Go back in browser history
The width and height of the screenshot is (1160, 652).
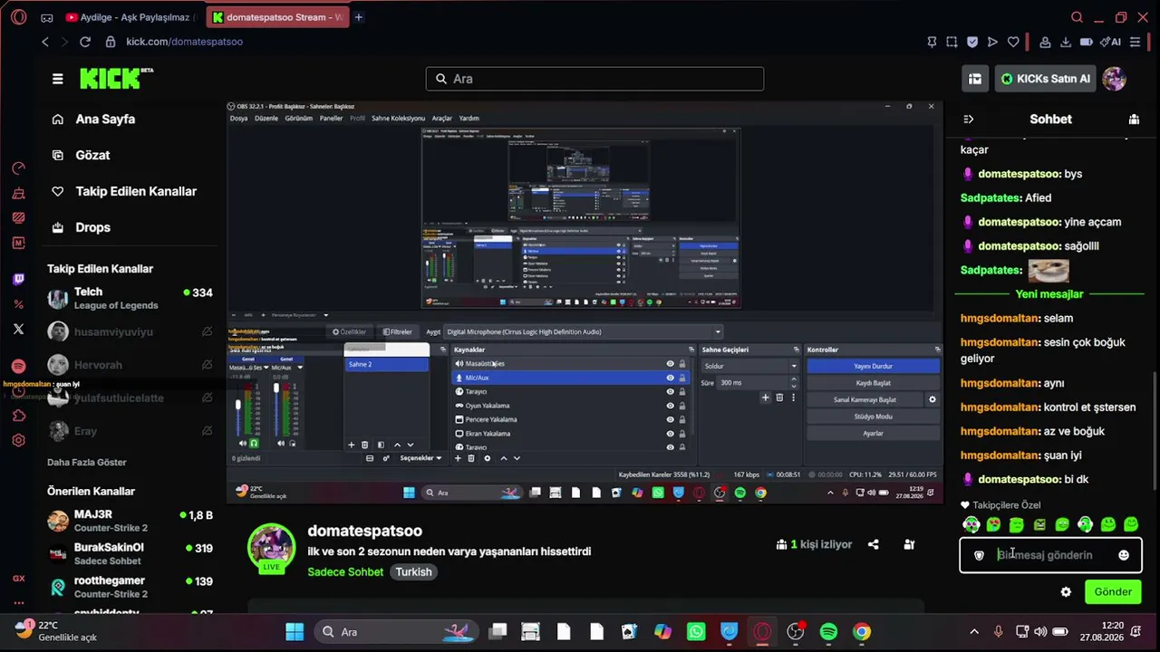[45, 42]
